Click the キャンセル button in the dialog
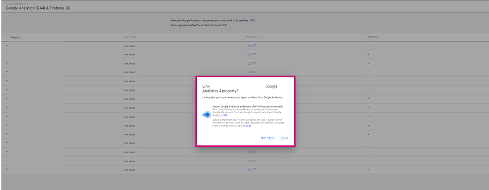 [267, 138]
